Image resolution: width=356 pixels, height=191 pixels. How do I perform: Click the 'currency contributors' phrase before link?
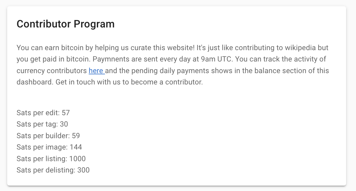click(52, 71)
